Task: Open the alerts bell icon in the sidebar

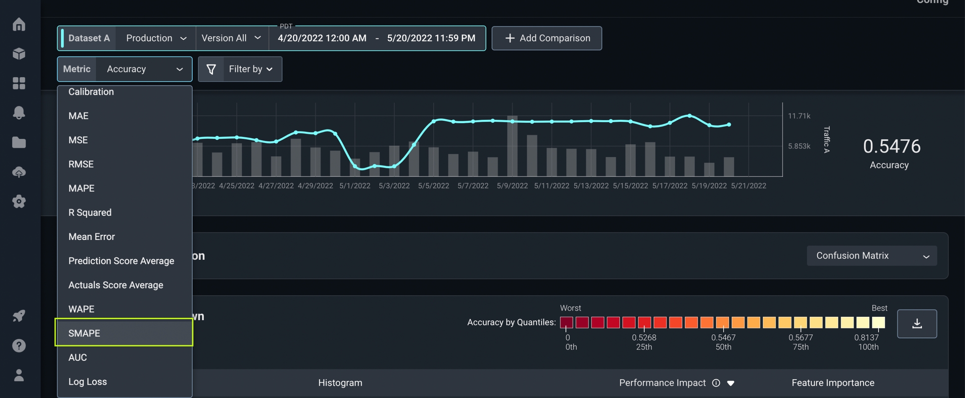Action: [x=19, y=112]
